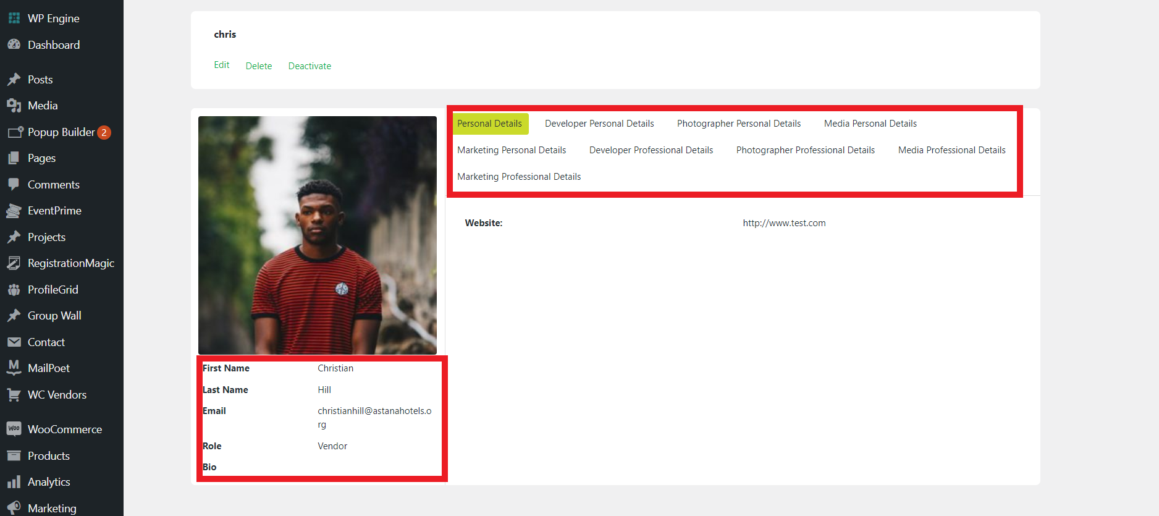The width and height of the screenshot is (1159, 516).
Task: Click the christianhill@astanahotels.org email text
Action: coord(374,418)
